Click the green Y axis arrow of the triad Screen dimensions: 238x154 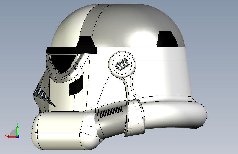point(18,131)
